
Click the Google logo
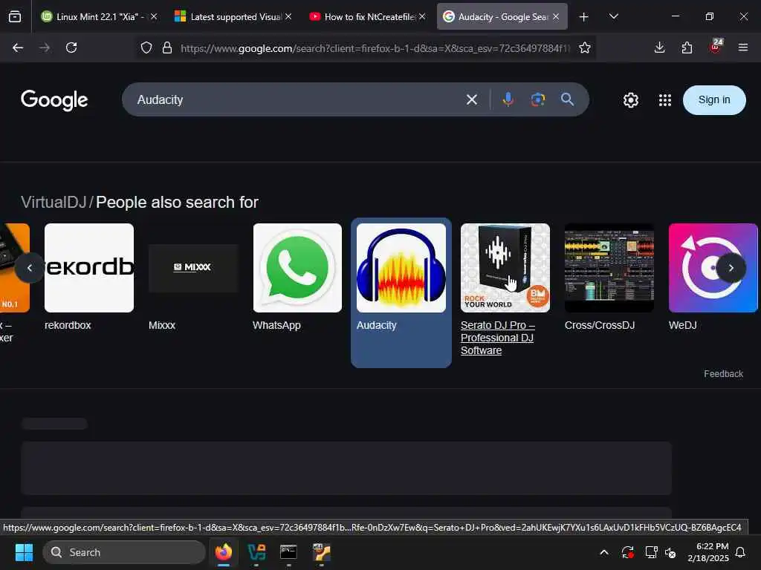click(54, 100)
